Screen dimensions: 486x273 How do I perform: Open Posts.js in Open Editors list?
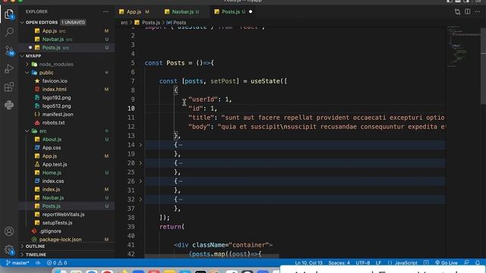click(x=66, y=48)
